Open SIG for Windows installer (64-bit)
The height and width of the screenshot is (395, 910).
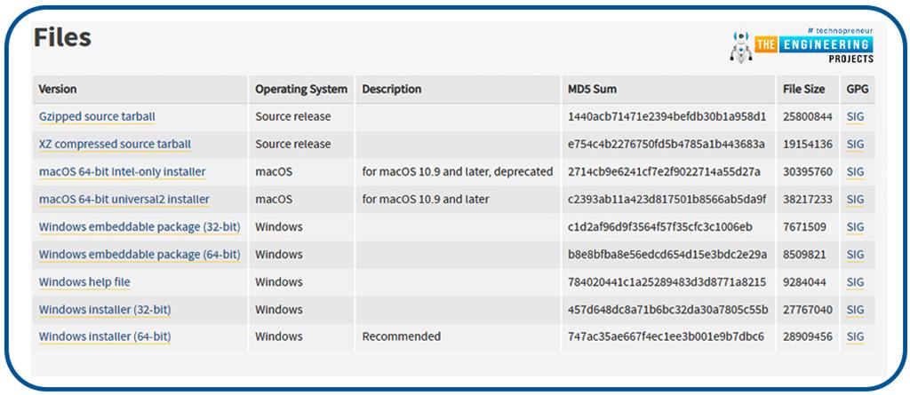click(x=855, y=337)
